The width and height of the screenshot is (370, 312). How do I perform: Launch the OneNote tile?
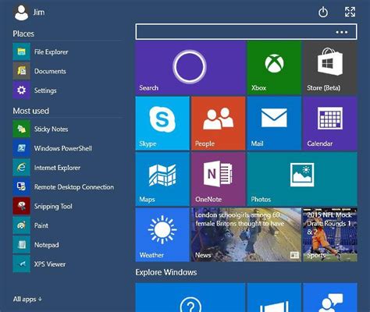219,179
